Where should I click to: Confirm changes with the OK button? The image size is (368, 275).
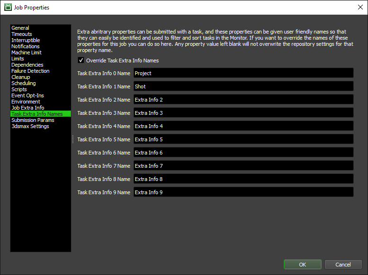(303, 265)
